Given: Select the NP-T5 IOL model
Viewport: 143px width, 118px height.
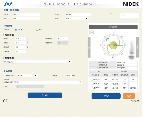Looking at the screenshot, I should pos(92,79).
